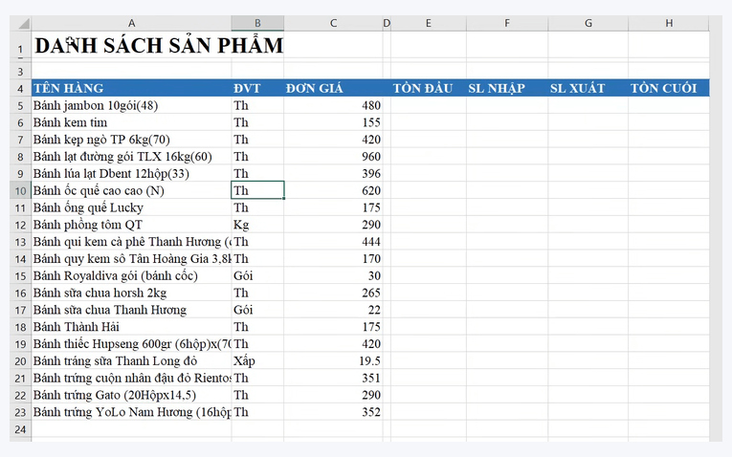Click price 480 cell
The image size is (732, 457).
(x=333, y=105)
